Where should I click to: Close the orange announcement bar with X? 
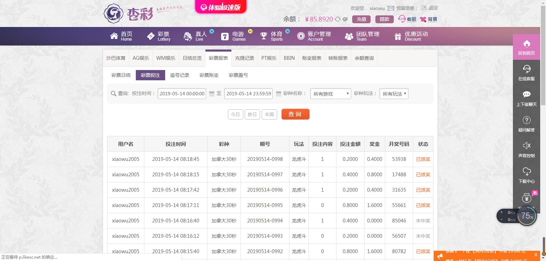pyautogui.click(x=536, y=255)
